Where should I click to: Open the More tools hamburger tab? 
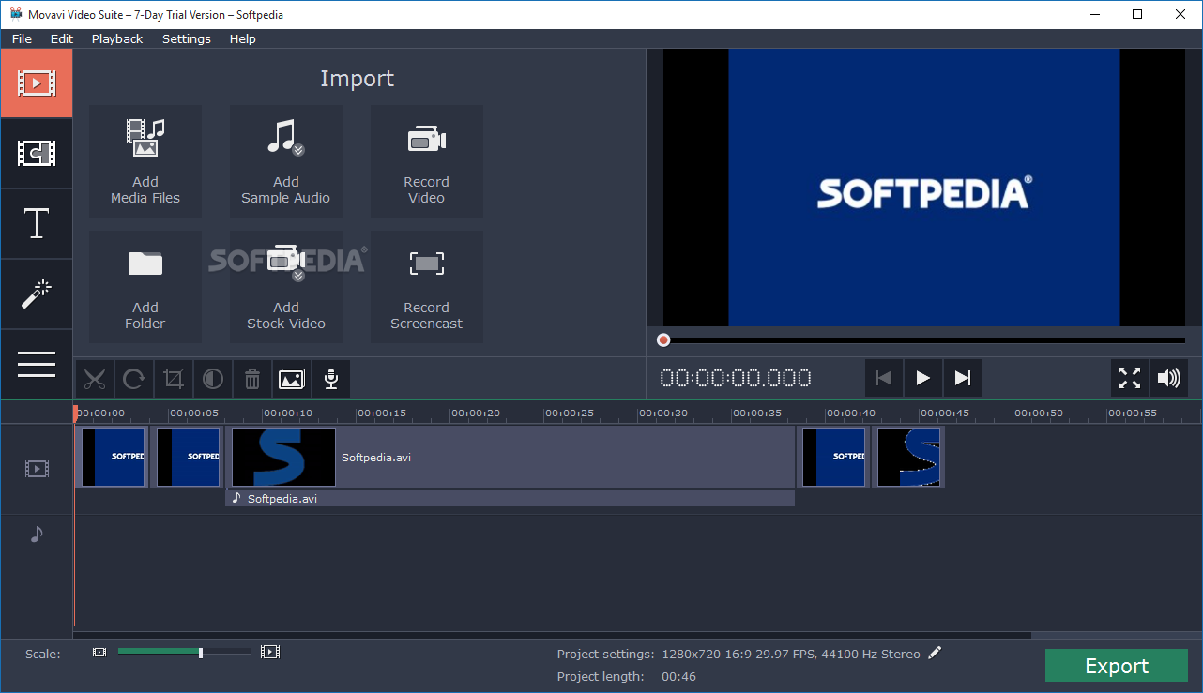37,364
